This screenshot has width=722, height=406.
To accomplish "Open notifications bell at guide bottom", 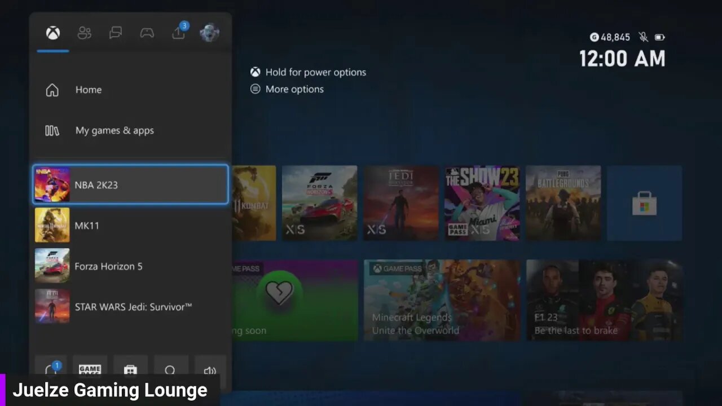I will click(51, 369).
